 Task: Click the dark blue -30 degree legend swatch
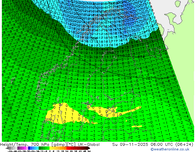pos(29,148)
